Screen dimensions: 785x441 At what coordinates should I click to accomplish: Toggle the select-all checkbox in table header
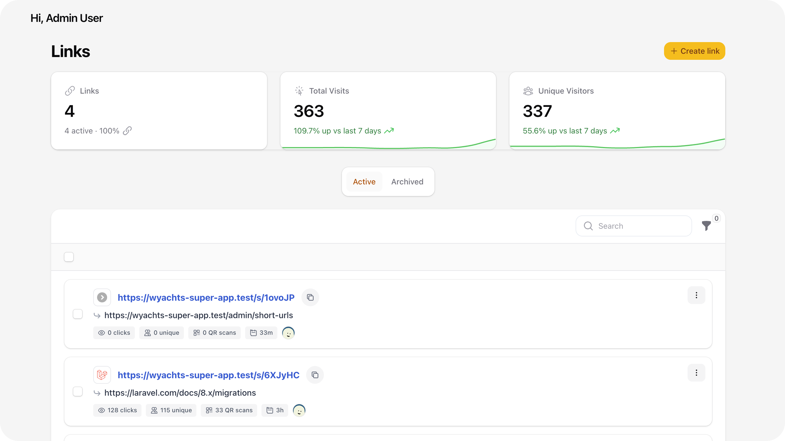click(69, 257)
